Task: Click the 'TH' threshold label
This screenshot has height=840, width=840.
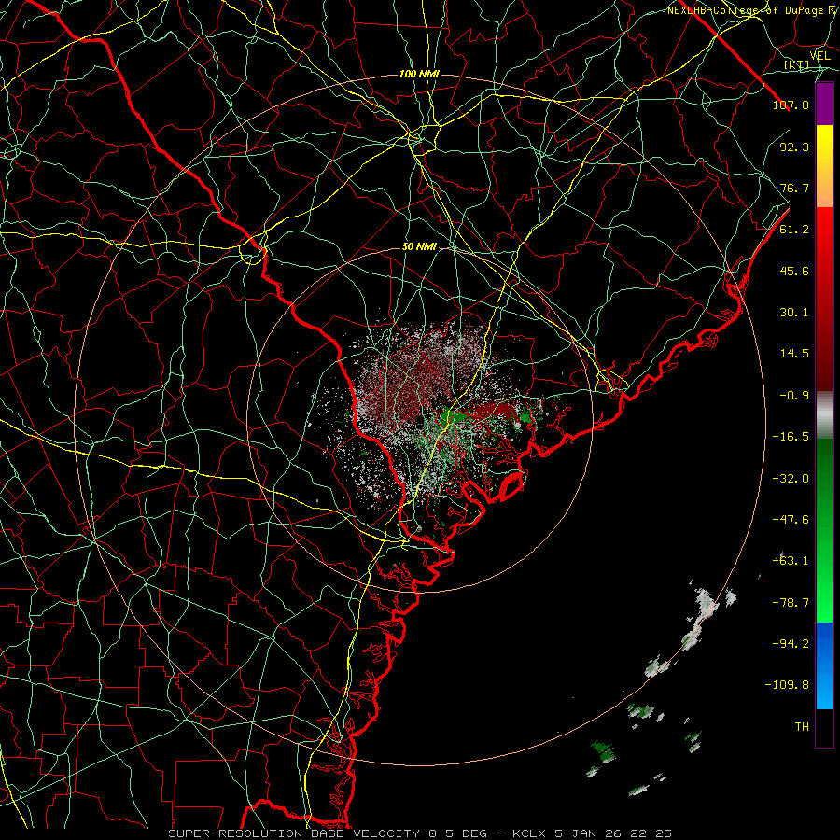Action: click(x=802, y=727)
